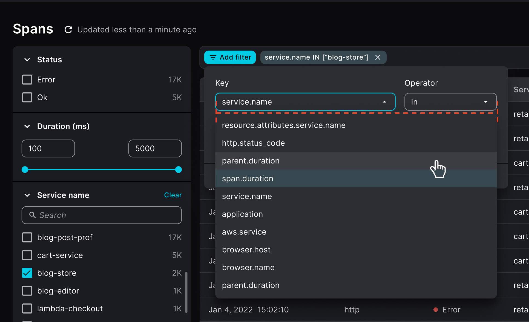
Task: Select span.duration from the key list
Action: point(247,178)
